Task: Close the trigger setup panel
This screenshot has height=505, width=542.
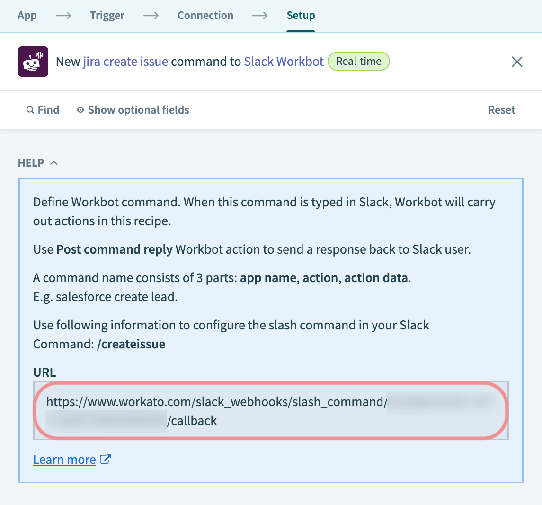Action: tap(517, 62)
